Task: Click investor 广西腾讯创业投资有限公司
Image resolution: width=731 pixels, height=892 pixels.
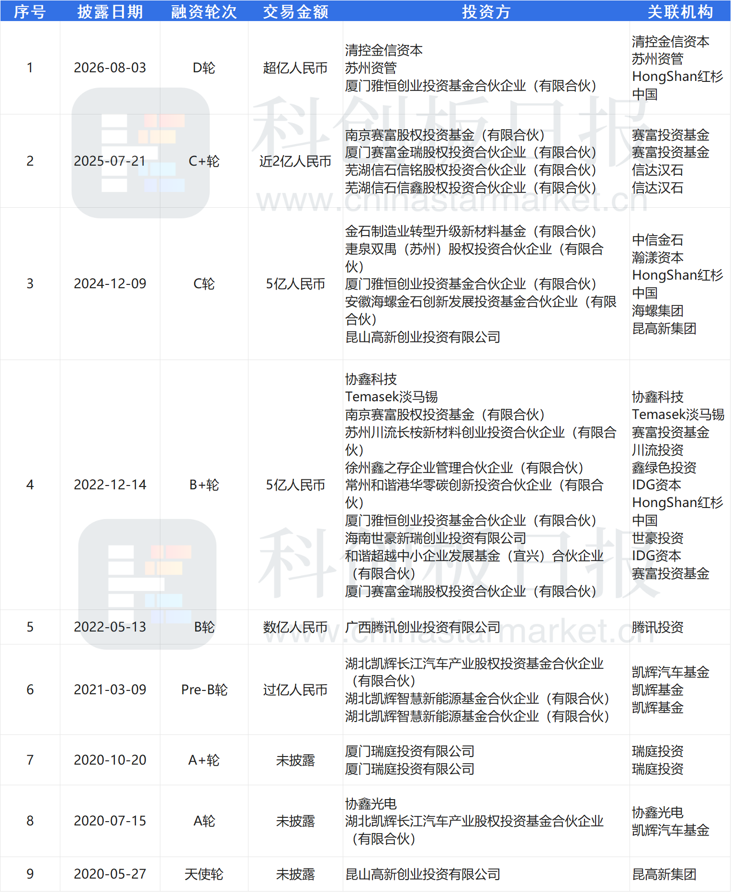Action: pos(423,627)
